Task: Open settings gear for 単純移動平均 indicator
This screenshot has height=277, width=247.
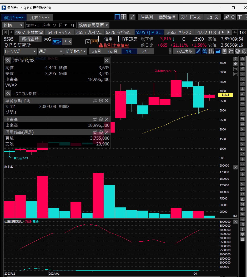Action: coord(100,100)
